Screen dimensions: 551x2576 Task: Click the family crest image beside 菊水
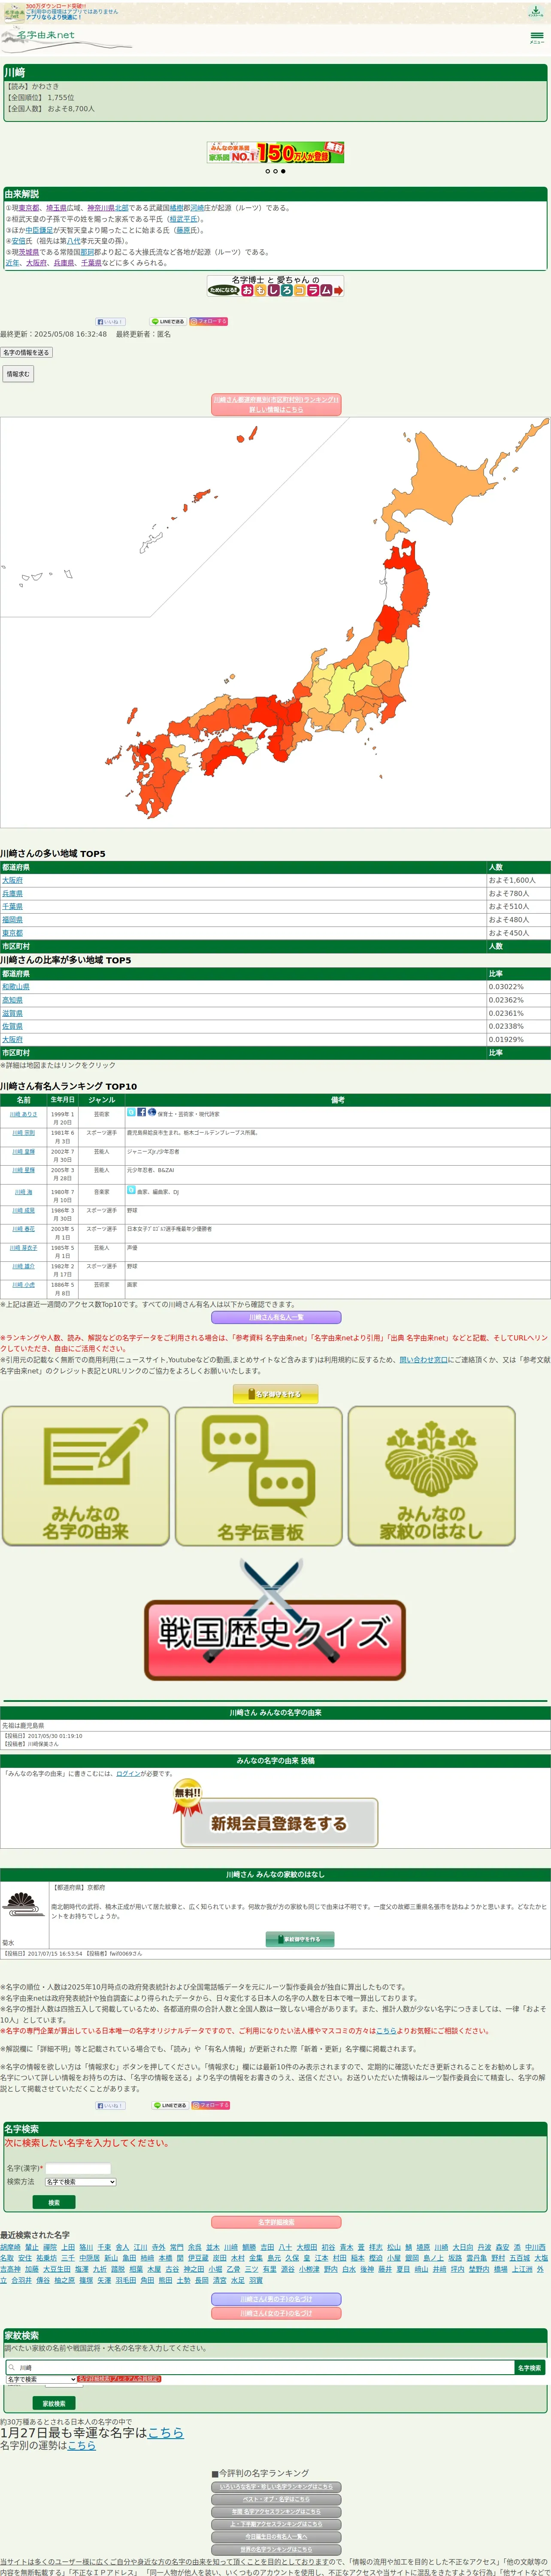pos(24,1905)
